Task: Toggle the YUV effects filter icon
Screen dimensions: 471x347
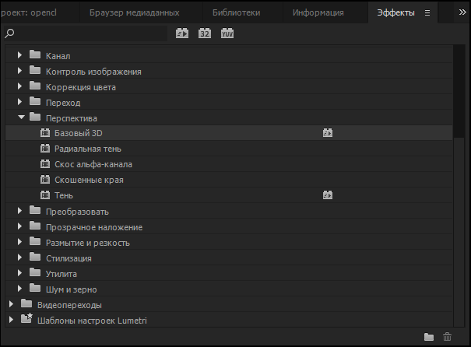Action: click(x=227, y=34)
